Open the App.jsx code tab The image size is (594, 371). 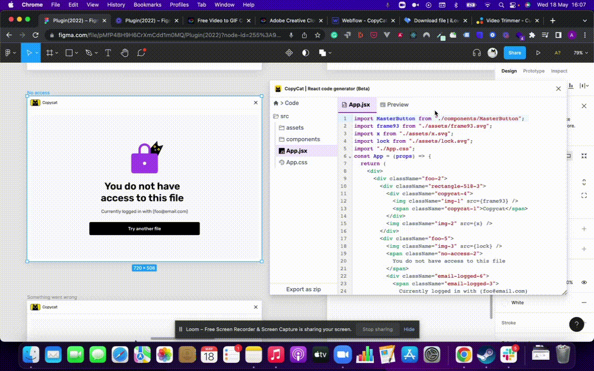(356, 105)
